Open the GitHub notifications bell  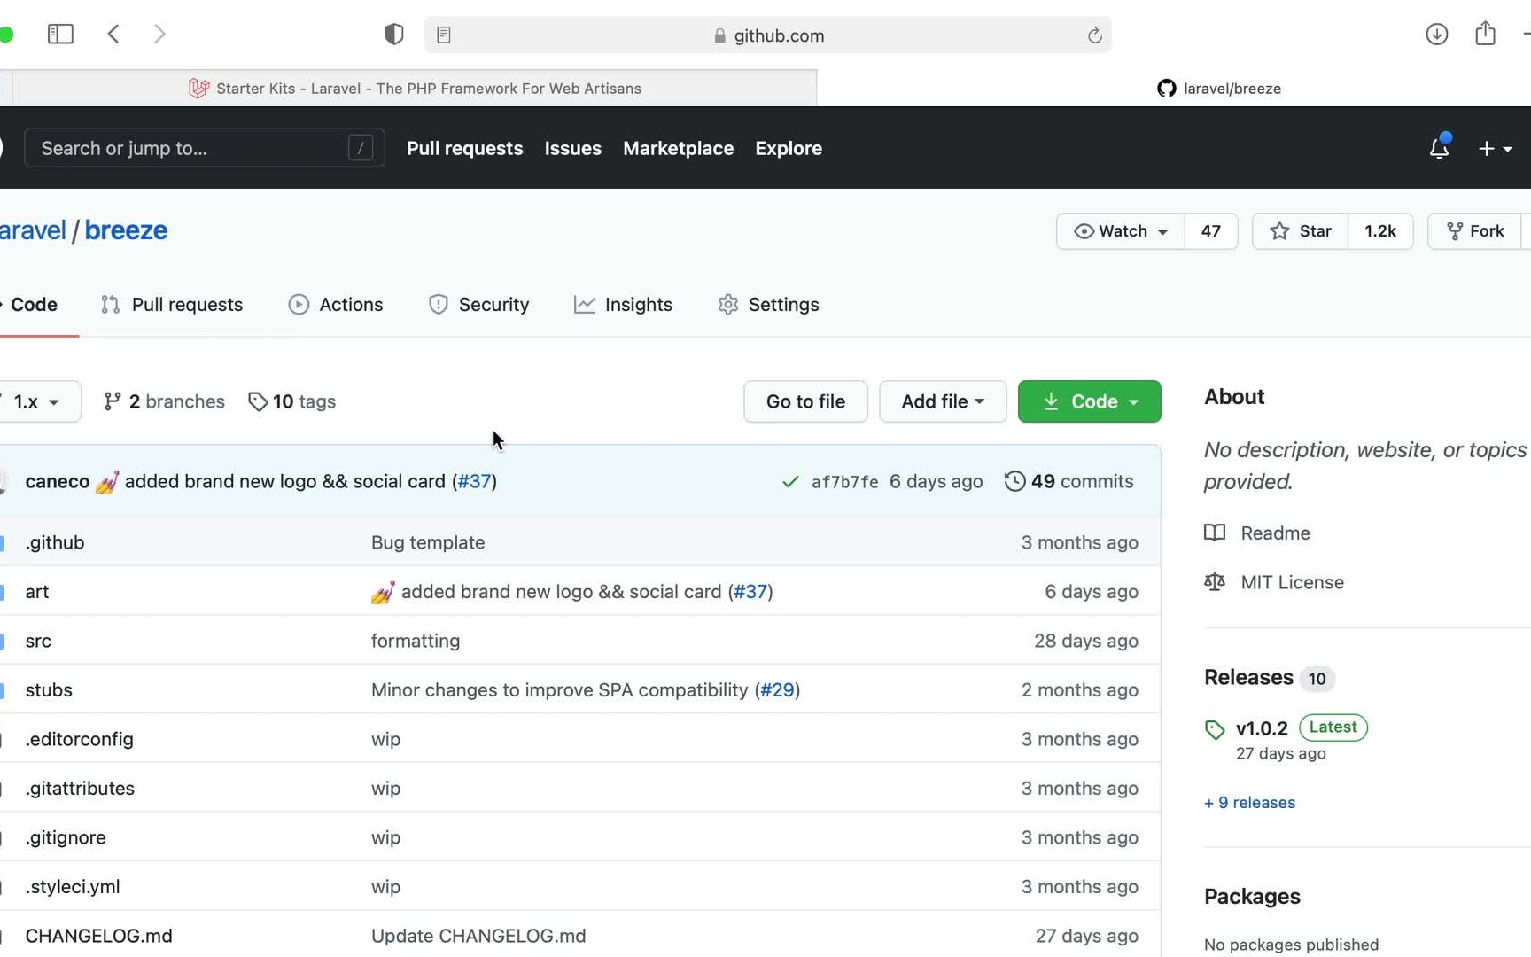[x=1439, y=147]
